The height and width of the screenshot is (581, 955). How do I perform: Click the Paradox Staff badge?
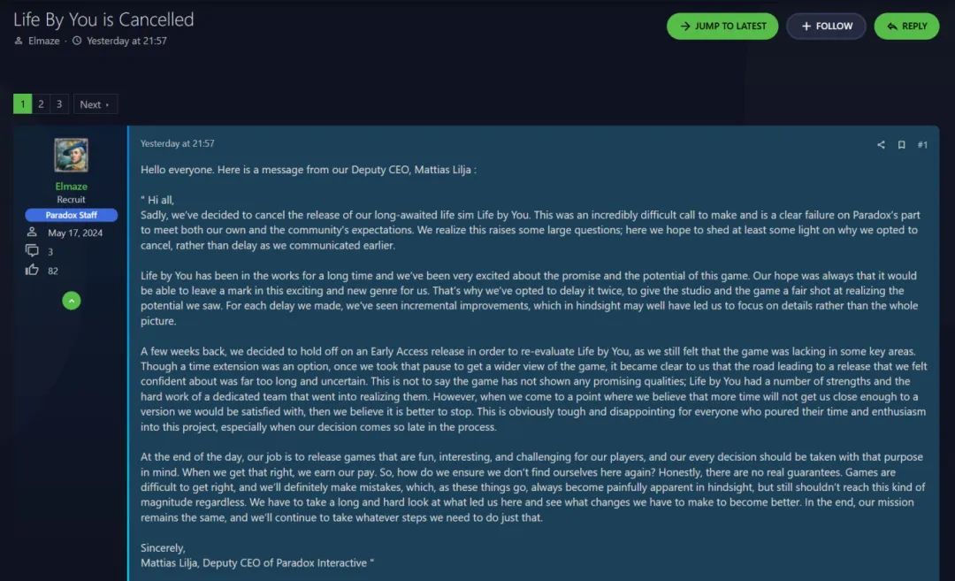point(72,215)
